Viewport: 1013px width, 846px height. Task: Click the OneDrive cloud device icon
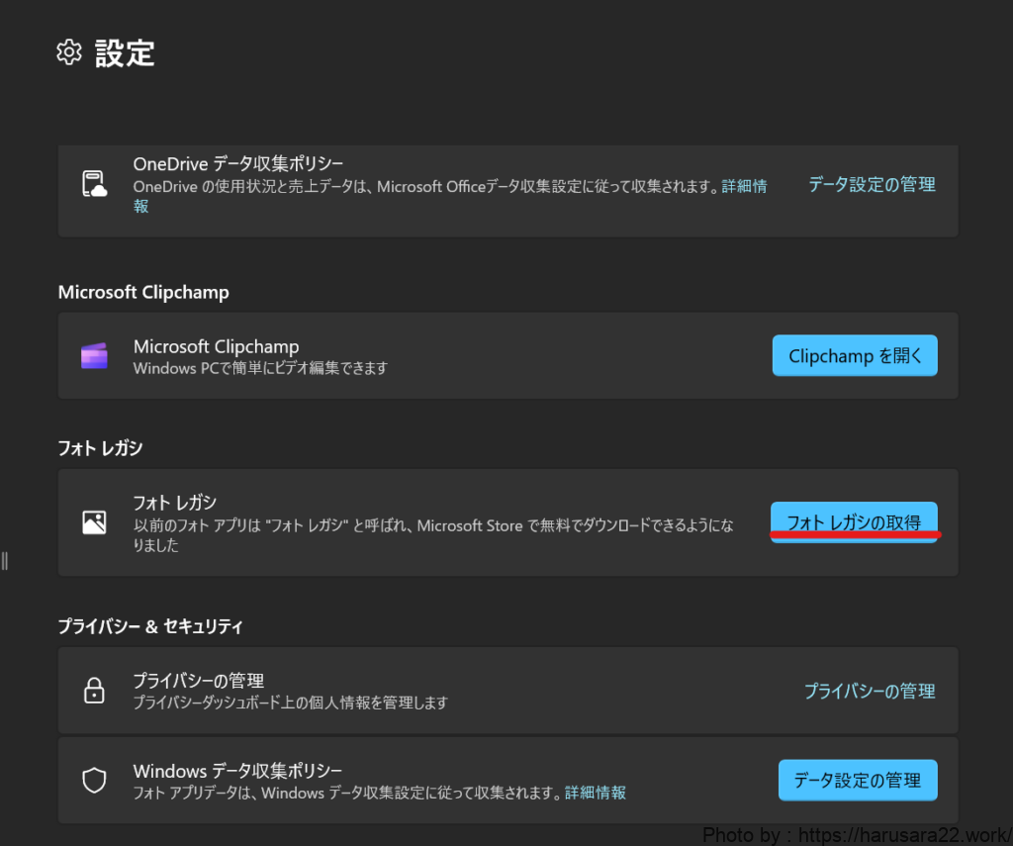tap(94, 184)
